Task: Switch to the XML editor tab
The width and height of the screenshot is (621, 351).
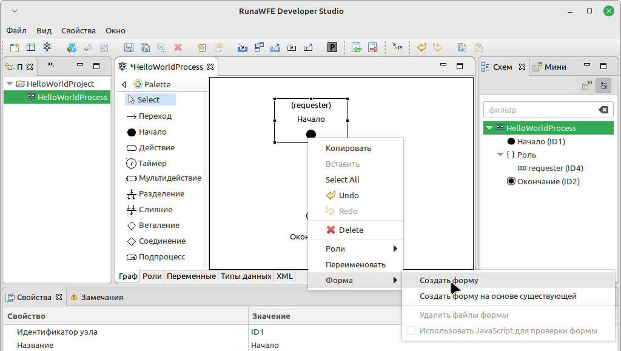Action: [284, 276]
